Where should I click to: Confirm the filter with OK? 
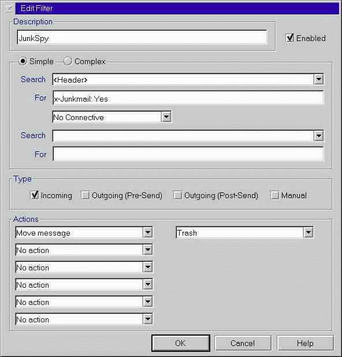pyautogui.click(x=181, y=343)
